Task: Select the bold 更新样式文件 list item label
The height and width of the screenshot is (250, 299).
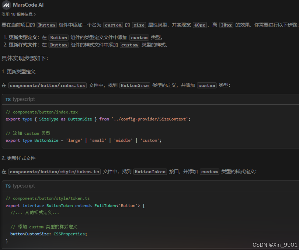Action: pos(23,45)
